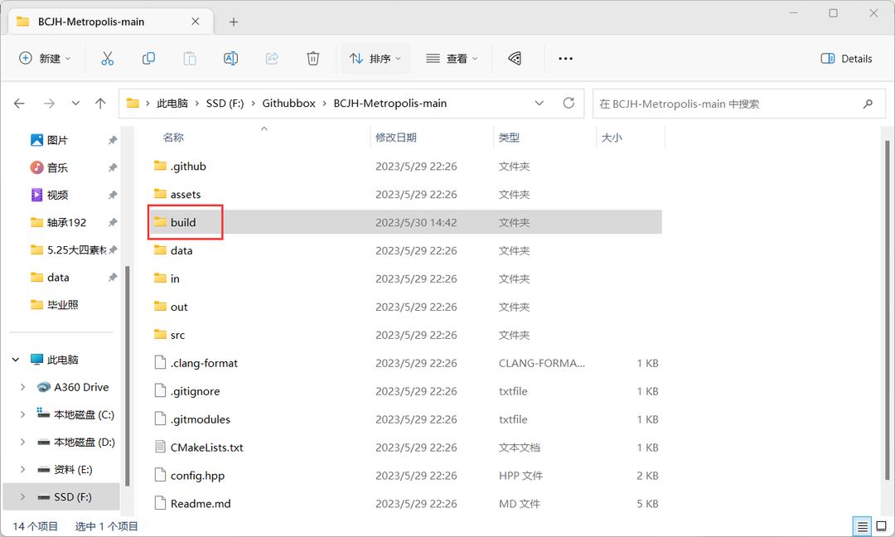895x537 pixels.
Task: Select the CMakeLists.txt file icon
Action: tap(161, 447)
